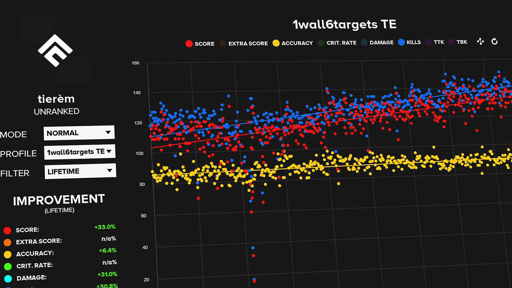512x288 pixels.
Task: Click the 1wall6targets TE chart title
Action: [x=344, y=25]
